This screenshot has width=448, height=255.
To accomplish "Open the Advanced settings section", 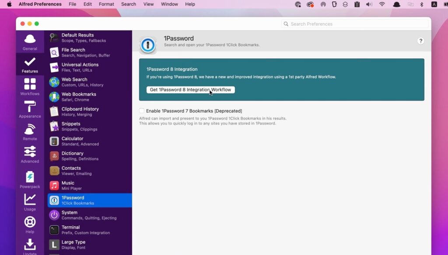I will pyautogui.click(x=29, y=154).
